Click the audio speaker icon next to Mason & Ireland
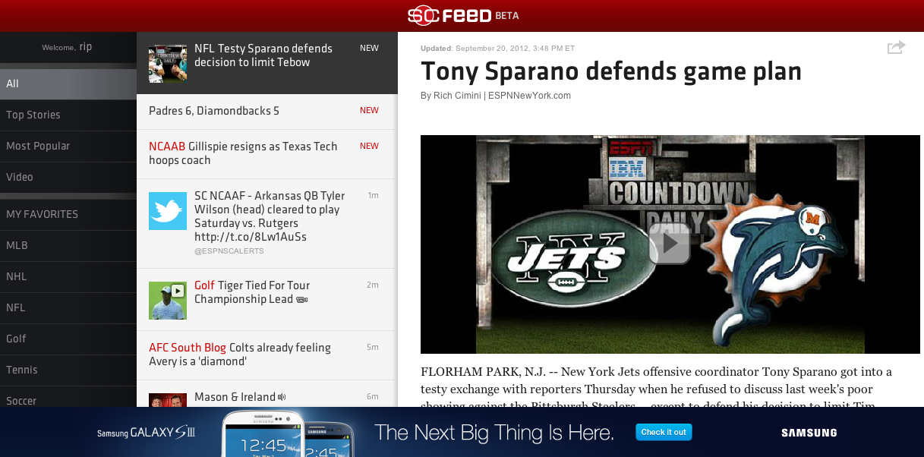The width and height of the screenshot is (924, 457). click(x=282, y=397)
